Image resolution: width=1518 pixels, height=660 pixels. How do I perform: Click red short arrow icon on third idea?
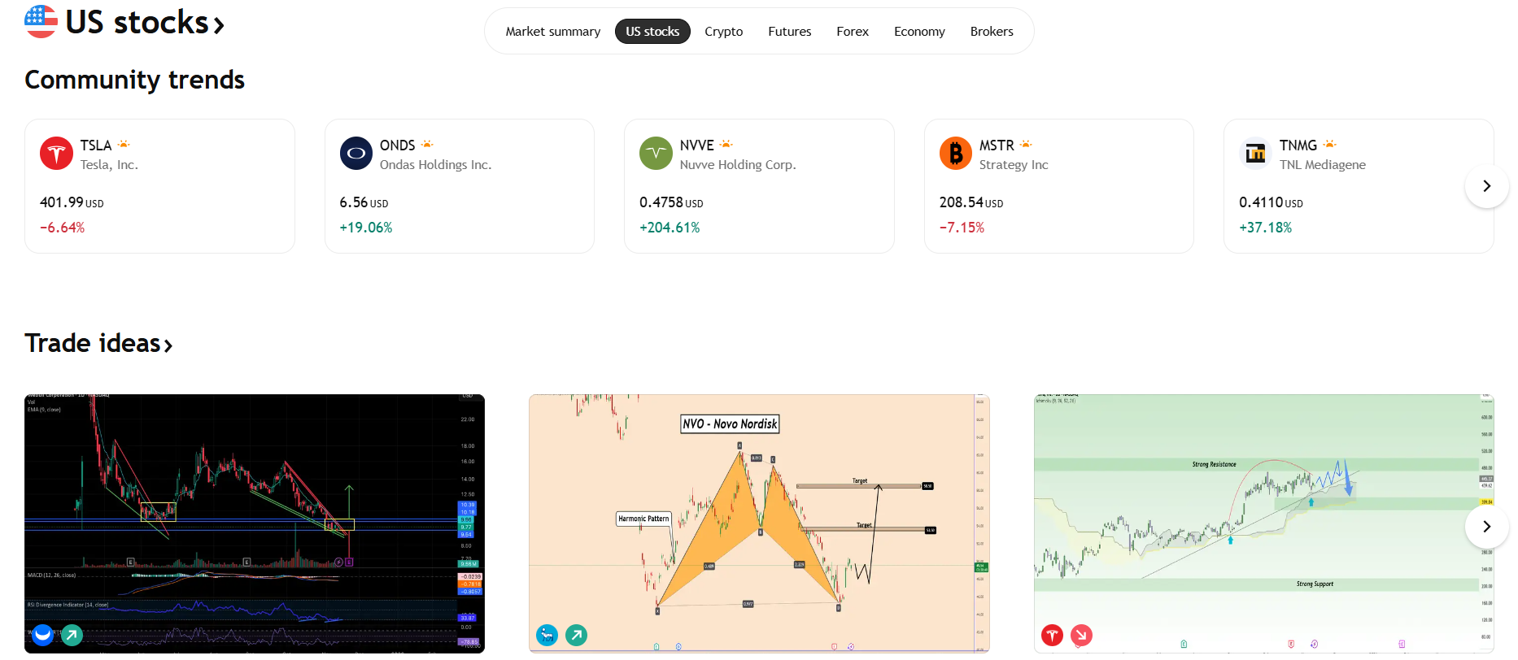point(1081,635)
